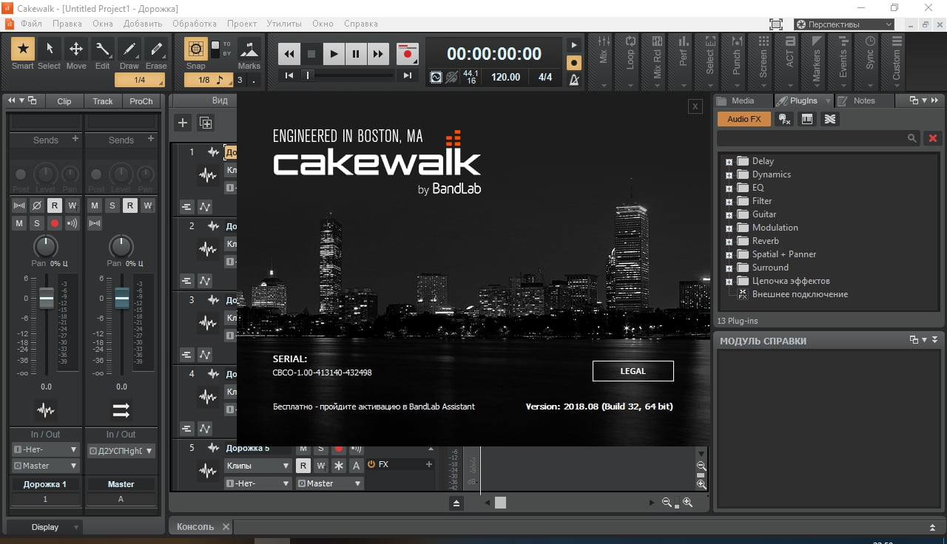Solo Дорожка 5 with S button
Viewport: 947px width, 544px height.
(321, 449)
